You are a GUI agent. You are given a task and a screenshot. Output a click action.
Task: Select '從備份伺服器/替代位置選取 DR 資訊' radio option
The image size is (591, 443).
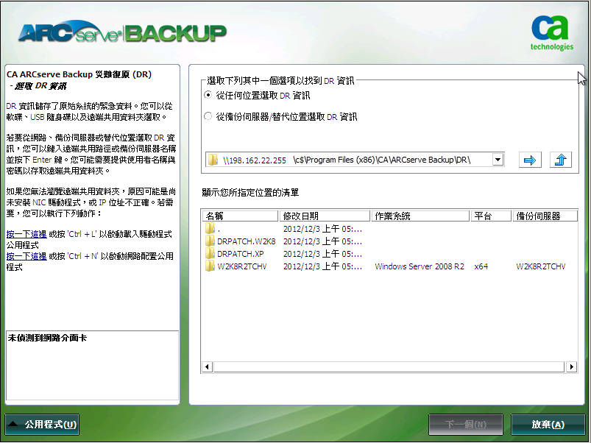(208, 116)
